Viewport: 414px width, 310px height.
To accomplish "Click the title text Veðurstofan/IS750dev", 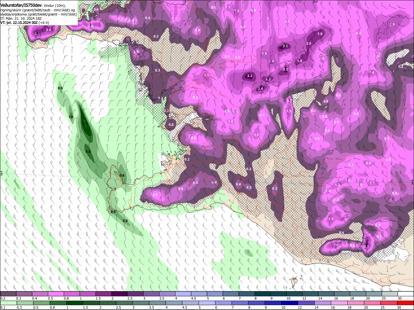I will tap(21, 6).
